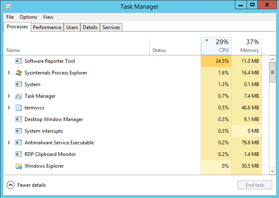Open the Services tab
This screenshot has width=279, height=198.
(x=111, y=27)
